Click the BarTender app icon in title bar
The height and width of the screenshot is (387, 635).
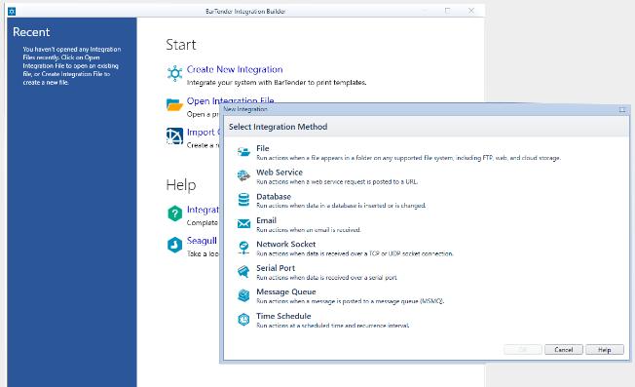pos(12,12)
